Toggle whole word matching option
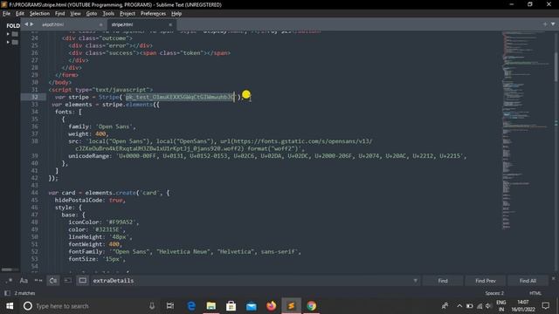Screen dimensions: 559x314 38,281
